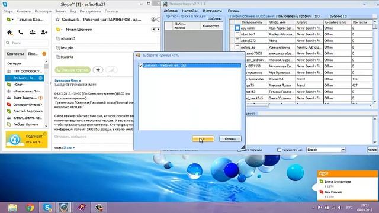Click the first contact in Skype notification popup
The height and width of the screenshot is (213, 379).
coord(337,182)
